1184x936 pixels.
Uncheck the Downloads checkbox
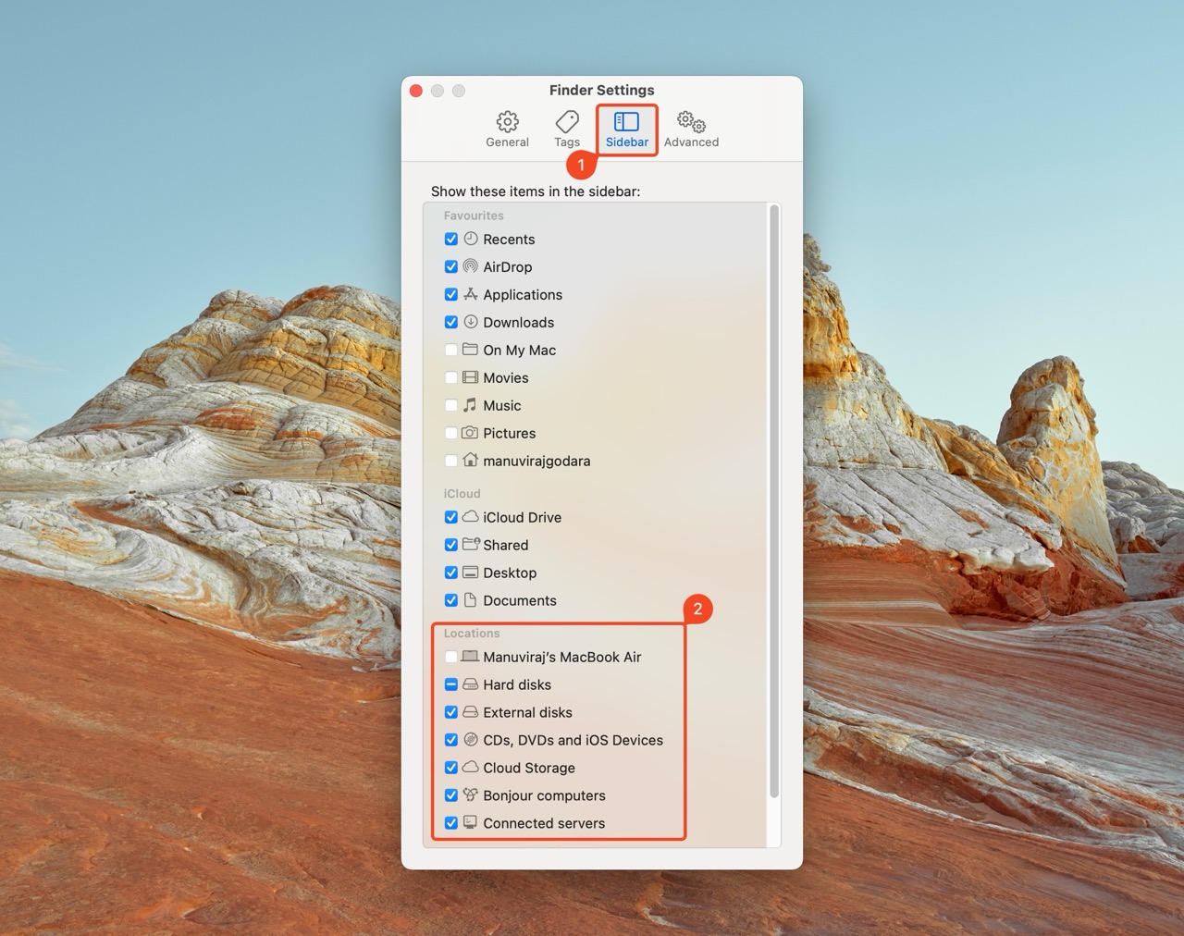(451, 322)
